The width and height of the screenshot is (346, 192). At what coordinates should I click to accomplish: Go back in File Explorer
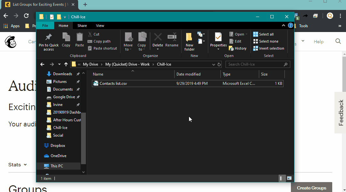pos(42,64)
